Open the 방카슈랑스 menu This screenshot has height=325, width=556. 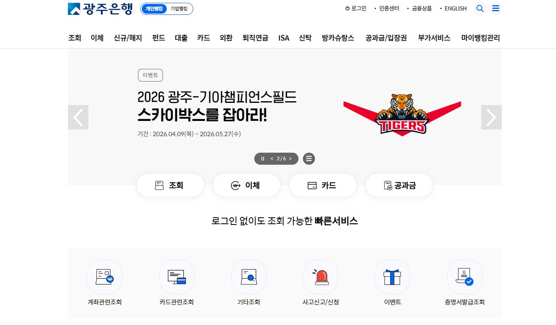pos(338,38)
